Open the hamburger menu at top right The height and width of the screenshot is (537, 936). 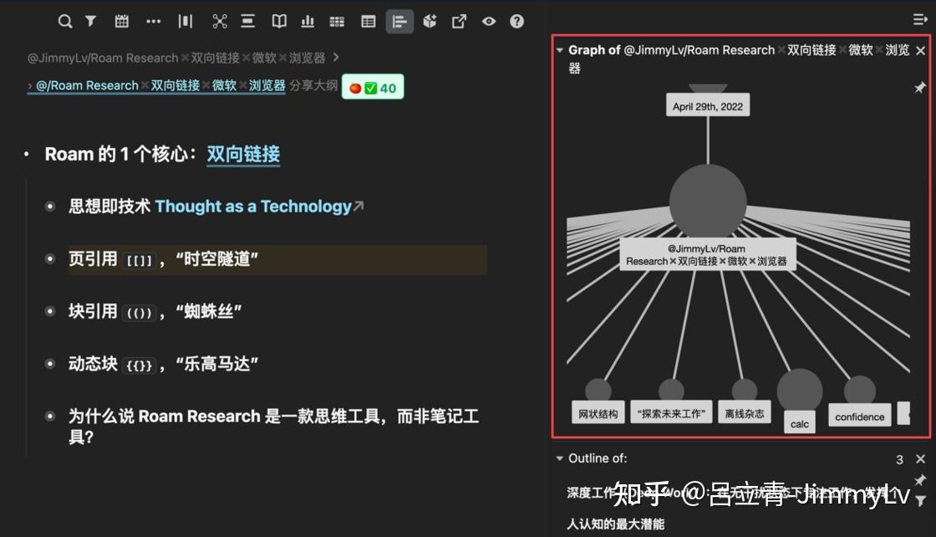(918, 18)
